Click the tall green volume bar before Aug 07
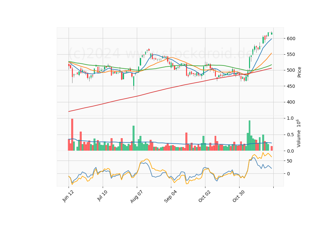The image size is (315, 227). [x=134, y=138]
